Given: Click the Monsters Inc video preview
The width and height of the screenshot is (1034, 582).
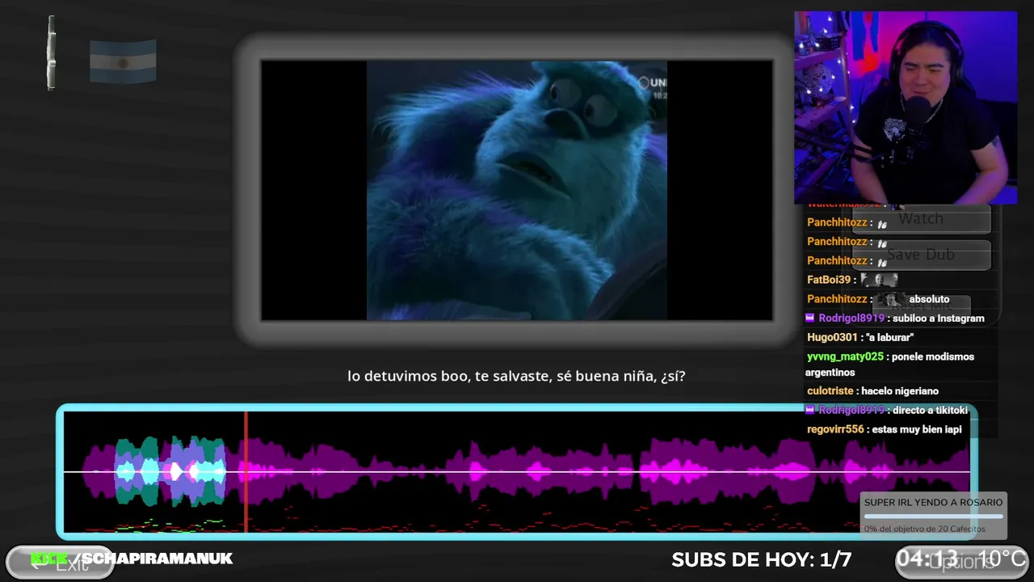Looking at the screenshot, I should click(x=517, y=191).
